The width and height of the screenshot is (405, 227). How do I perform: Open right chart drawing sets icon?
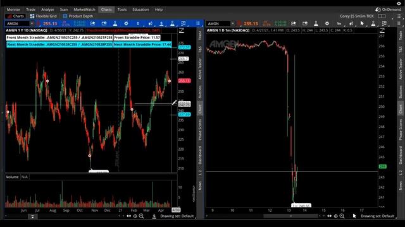pyautogui.click(x=384, y=23)
